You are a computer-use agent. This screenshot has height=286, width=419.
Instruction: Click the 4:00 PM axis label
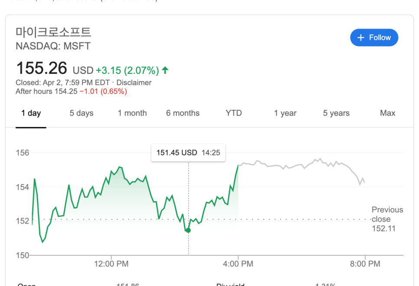[238, 264]
